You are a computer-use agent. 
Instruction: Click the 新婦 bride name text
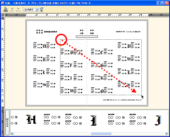pyautogui.click(x=92, y=32)
